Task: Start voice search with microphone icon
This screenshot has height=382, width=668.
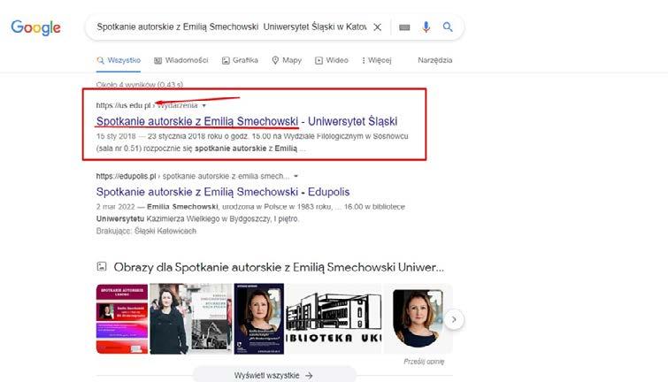Action: coord(426,27)
